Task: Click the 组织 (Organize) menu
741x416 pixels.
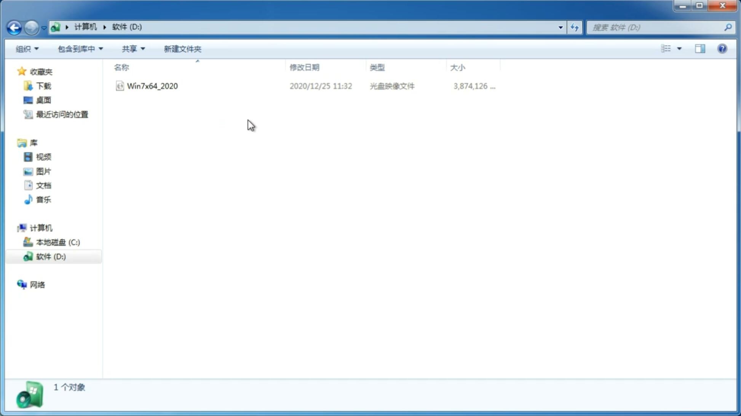Action: point(27,48)
